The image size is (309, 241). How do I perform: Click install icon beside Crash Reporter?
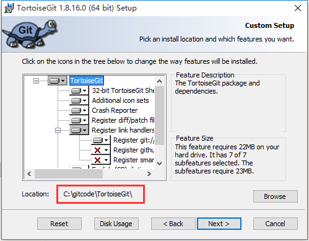tap(79, 110)
